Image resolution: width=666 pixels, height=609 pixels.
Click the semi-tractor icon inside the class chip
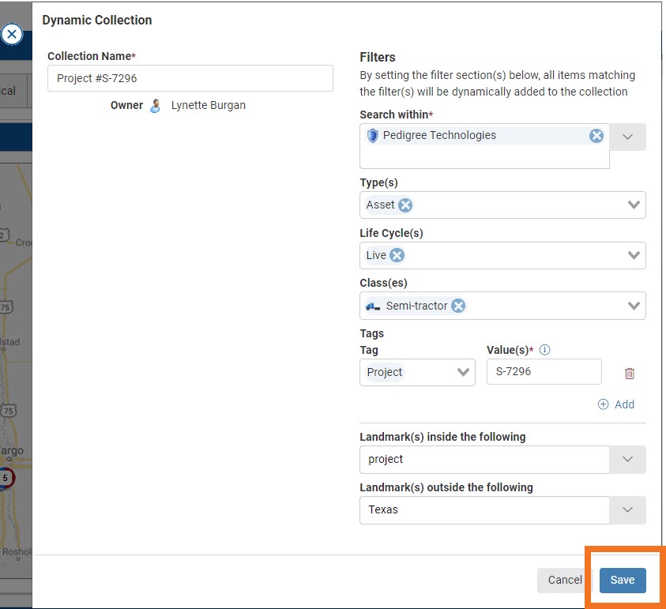pyautogui.click(x=375, y=306)
